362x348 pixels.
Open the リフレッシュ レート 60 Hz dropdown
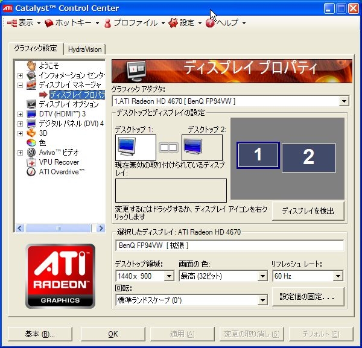tap(338, 276)
